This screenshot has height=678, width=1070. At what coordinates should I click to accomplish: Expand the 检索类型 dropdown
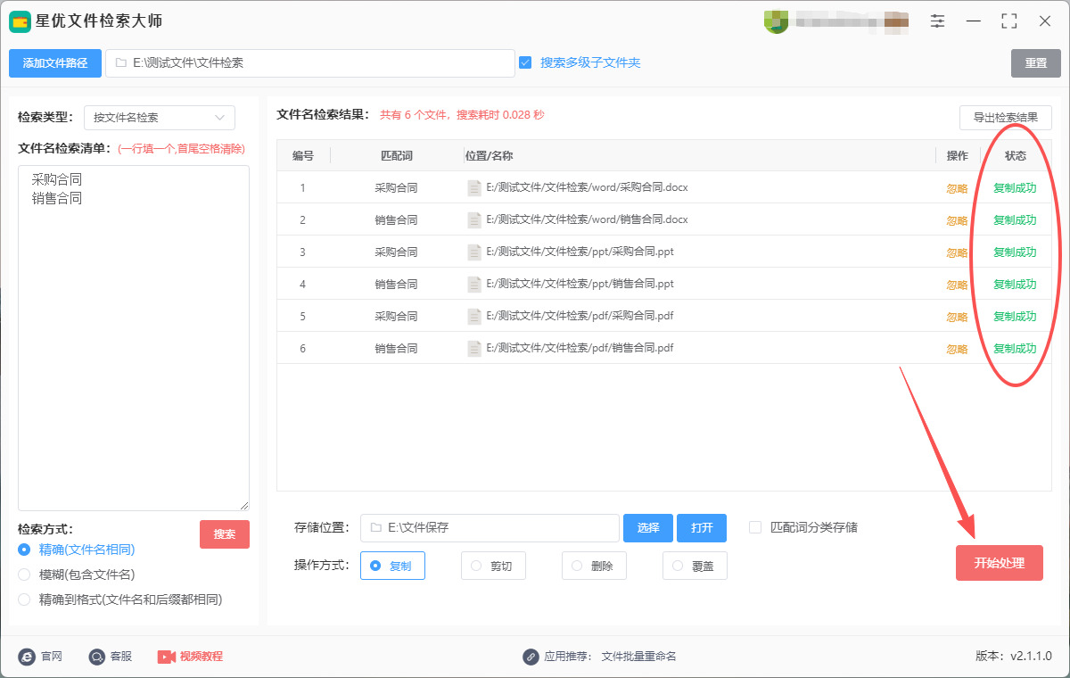(x=160, y=118)
